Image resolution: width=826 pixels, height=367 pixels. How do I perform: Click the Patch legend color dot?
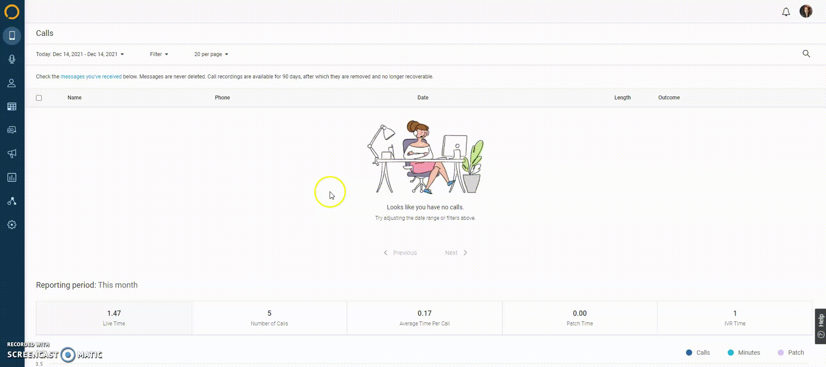[x=781, y=353]
